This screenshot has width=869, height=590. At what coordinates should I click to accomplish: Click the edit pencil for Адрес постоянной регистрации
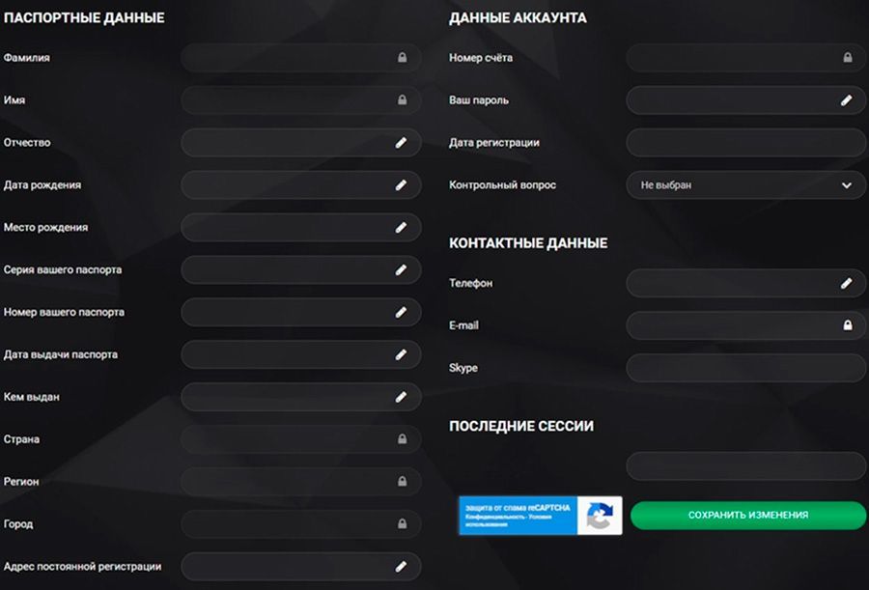pos(403,566)
